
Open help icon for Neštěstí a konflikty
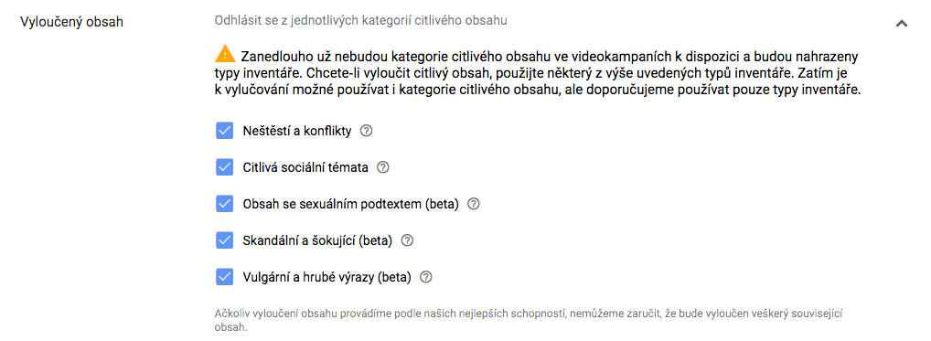pyautogui.click(x=367, y=131)
